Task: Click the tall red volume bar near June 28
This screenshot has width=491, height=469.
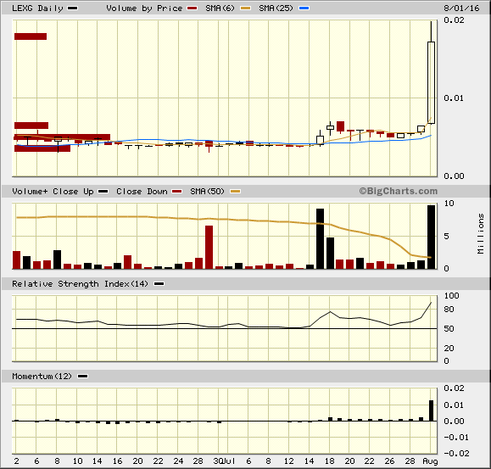Action: (209, 248)
